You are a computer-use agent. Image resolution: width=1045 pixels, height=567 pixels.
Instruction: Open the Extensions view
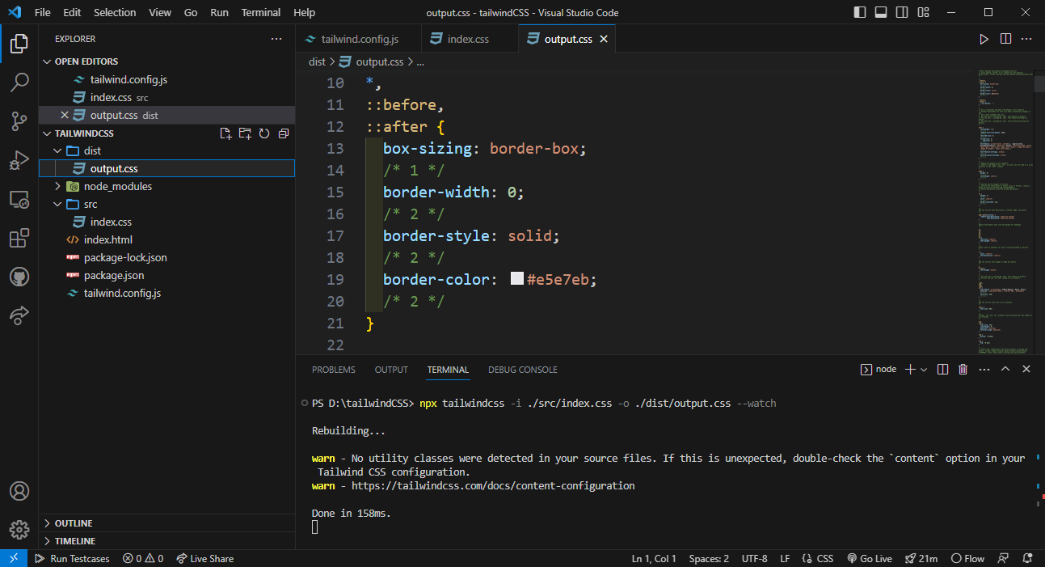pyautogui.click(x=19, y=239)
